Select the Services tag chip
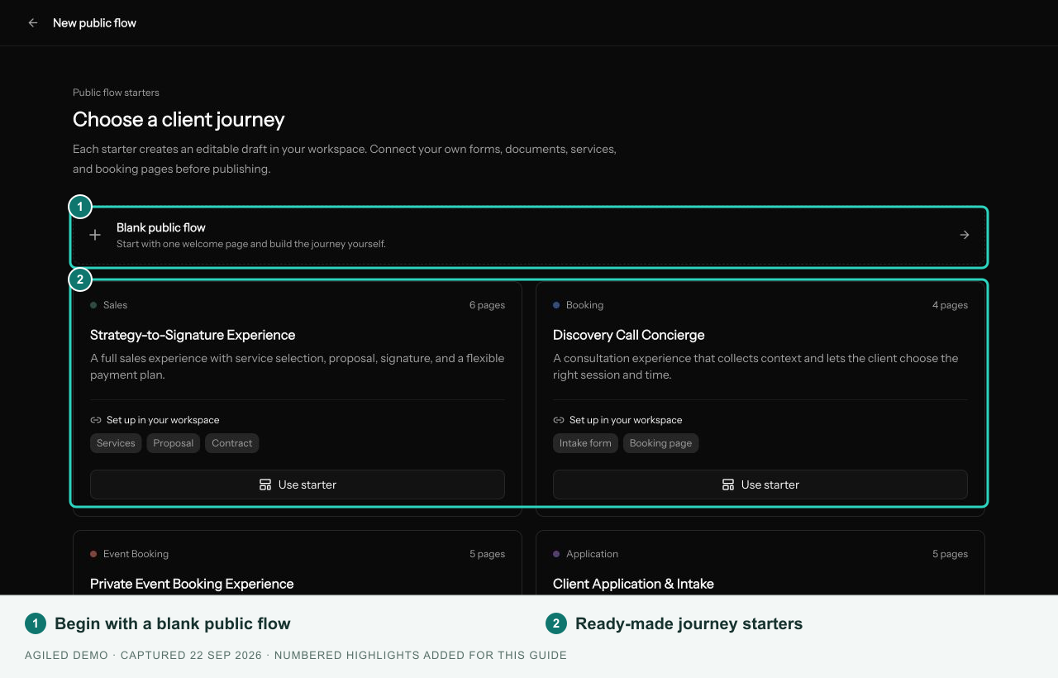 coord(116,443)
